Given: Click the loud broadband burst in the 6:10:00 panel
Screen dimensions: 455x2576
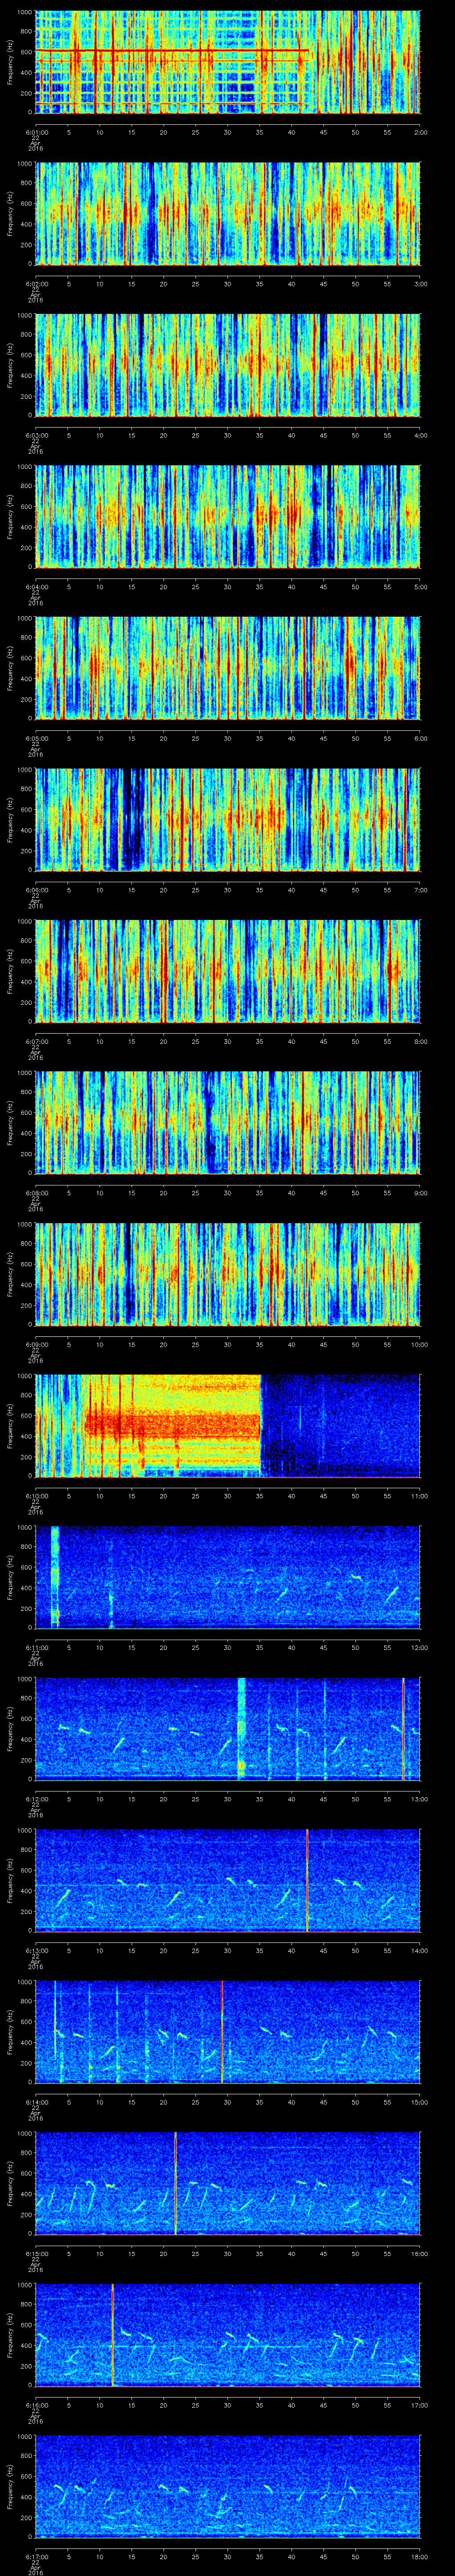Looking at the screenshot, I should point(172,1426).
